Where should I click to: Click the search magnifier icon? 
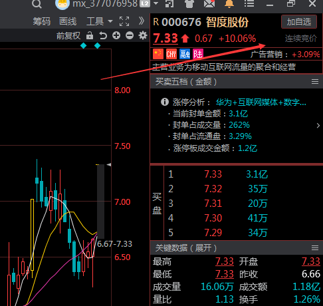pos(37,4)
